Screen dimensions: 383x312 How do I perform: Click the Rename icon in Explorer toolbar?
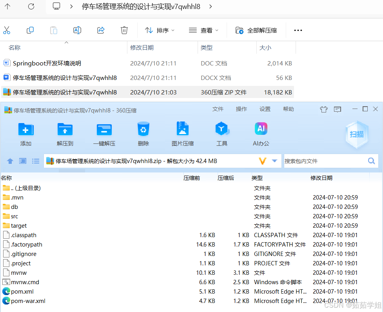point(77,30)
